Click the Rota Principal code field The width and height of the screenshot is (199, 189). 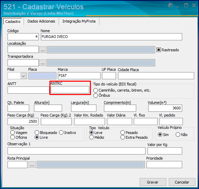[x=17, y=164]
